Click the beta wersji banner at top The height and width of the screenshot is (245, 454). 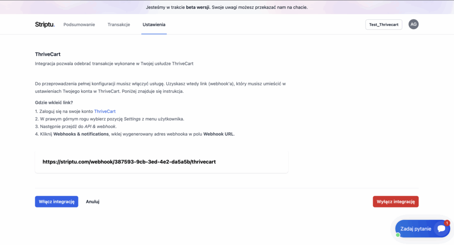click(x=227, y=7)
